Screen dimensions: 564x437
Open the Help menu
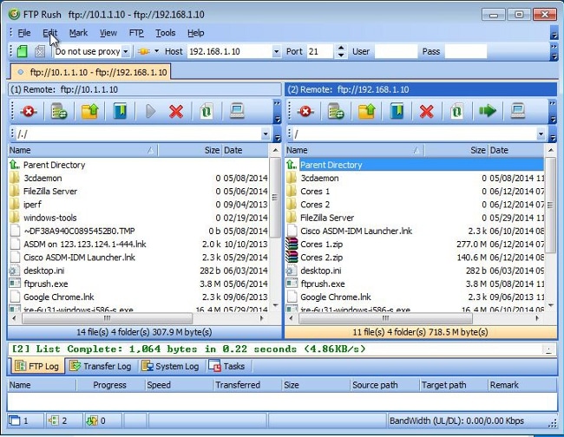[x=196, y=33]
